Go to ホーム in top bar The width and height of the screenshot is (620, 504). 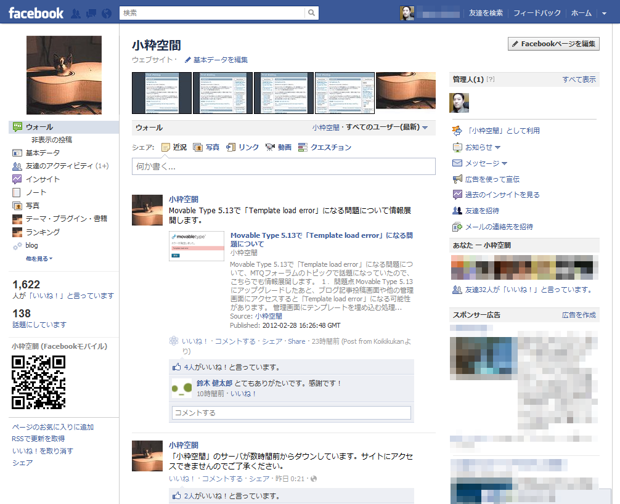(x=581, y=13)
